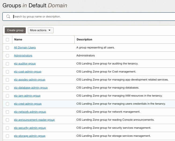Enable the elz-iam-admin-group checkbox
Screen dimensions: 175x141
[x=8, y=96]
